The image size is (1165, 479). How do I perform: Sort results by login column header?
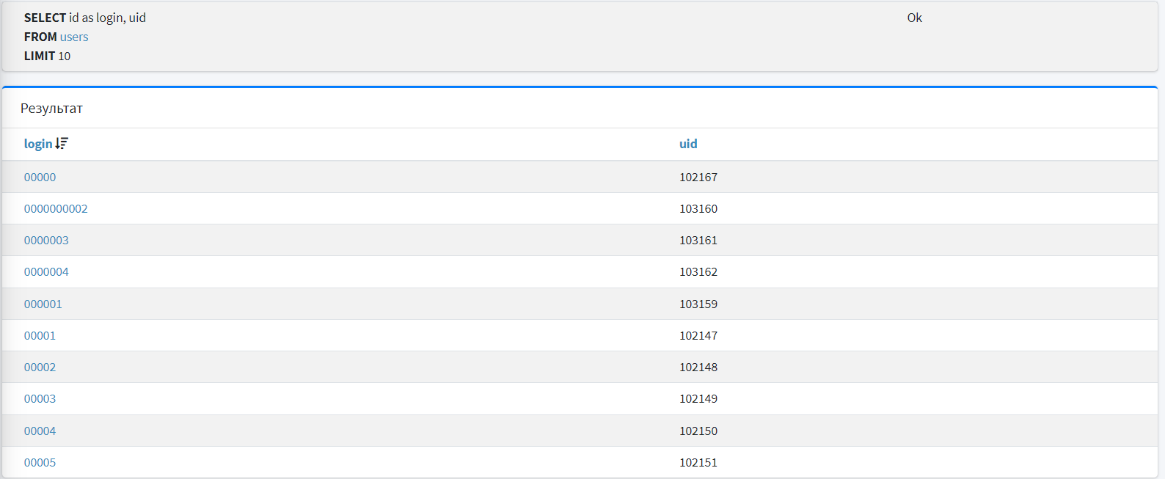(37, 144)
